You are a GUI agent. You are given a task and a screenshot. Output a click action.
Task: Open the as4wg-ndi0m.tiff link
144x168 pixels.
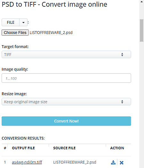pos(27,162)
